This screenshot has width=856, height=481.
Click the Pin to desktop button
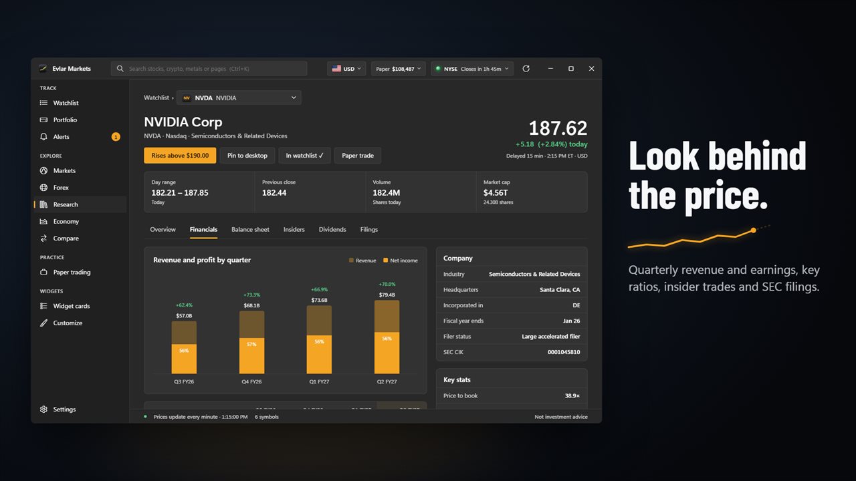coord(247,156)
